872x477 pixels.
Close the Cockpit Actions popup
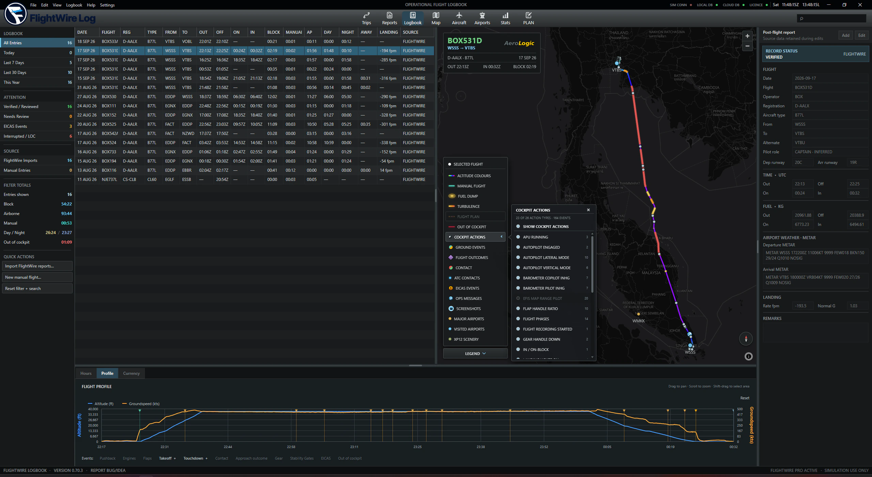pos(588,210)
